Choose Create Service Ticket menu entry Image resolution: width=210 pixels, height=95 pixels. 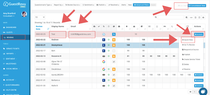click(191, 59)
